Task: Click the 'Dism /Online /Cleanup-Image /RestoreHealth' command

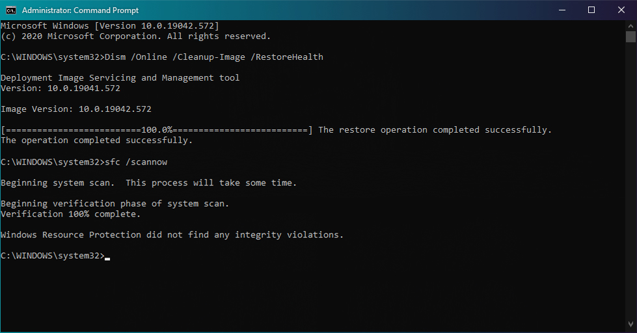Action: [x=214, y=57]
